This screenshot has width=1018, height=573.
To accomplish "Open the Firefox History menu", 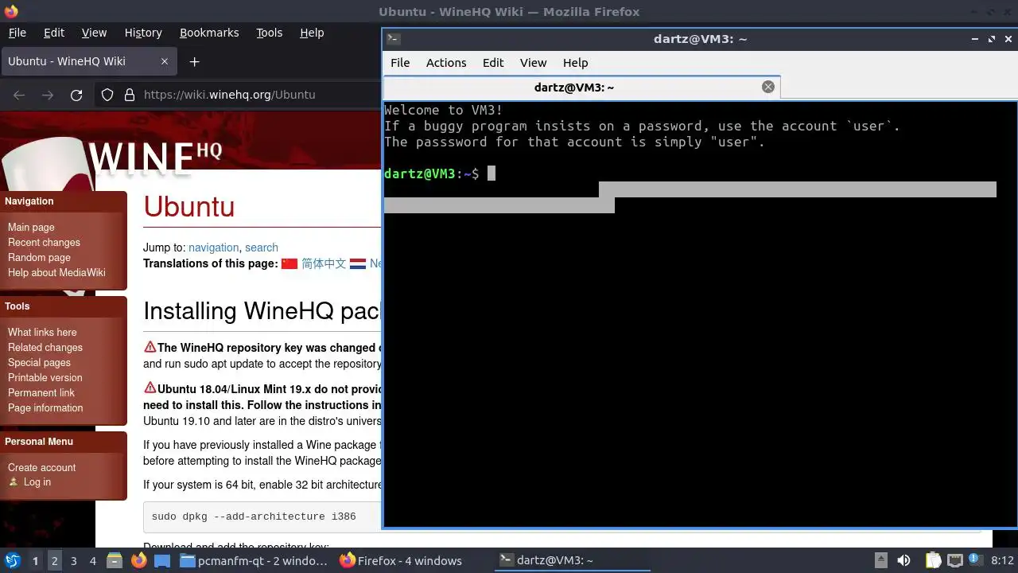I will pos(143,33).
